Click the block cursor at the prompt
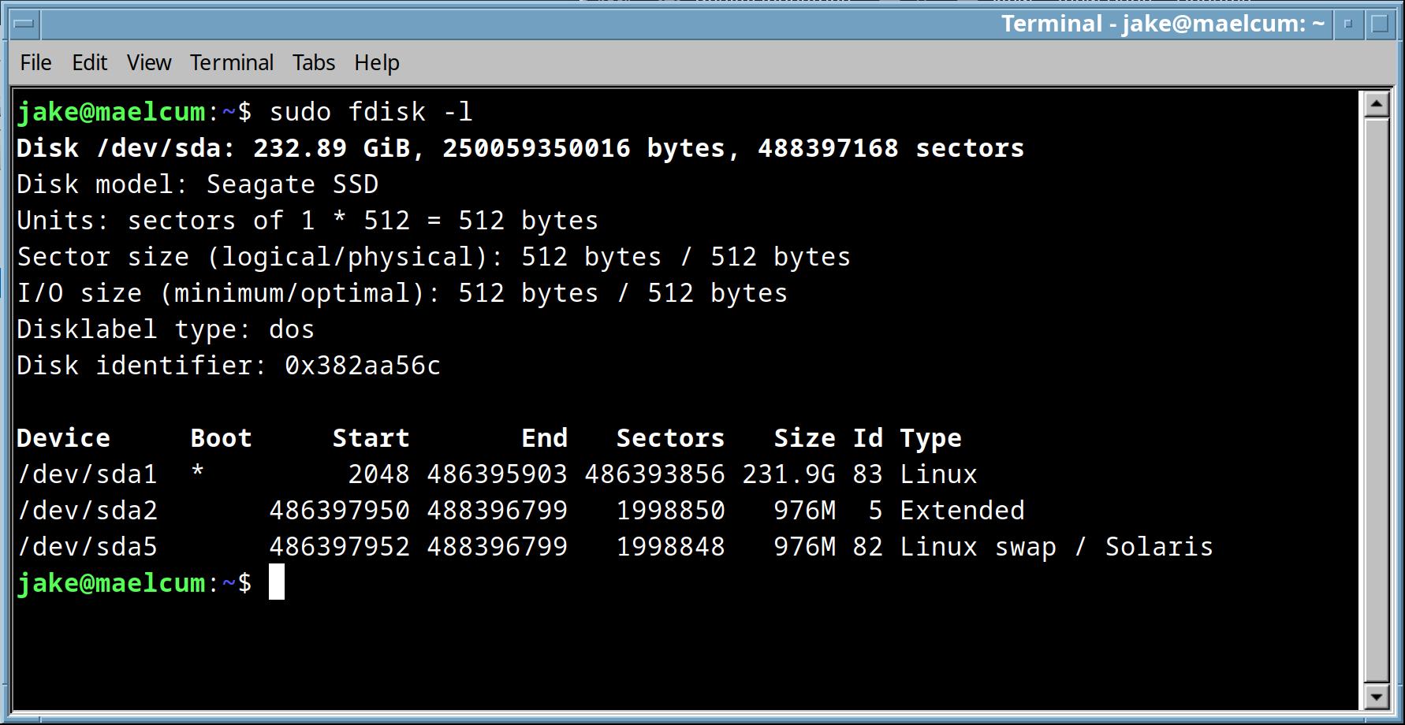Viewport: 1405px width, 725px height. coord(277,582)
